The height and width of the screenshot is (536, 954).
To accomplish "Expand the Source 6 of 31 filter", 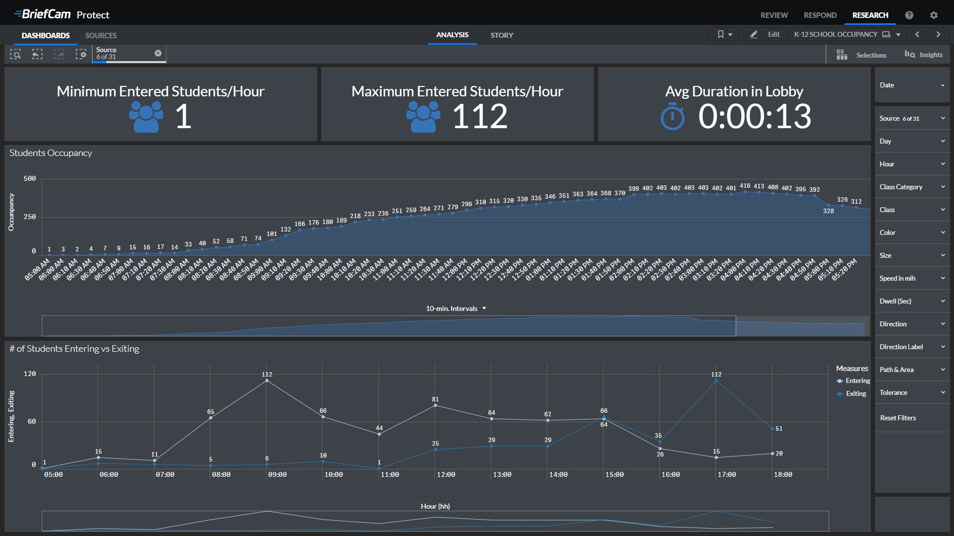I will (912, 118).
